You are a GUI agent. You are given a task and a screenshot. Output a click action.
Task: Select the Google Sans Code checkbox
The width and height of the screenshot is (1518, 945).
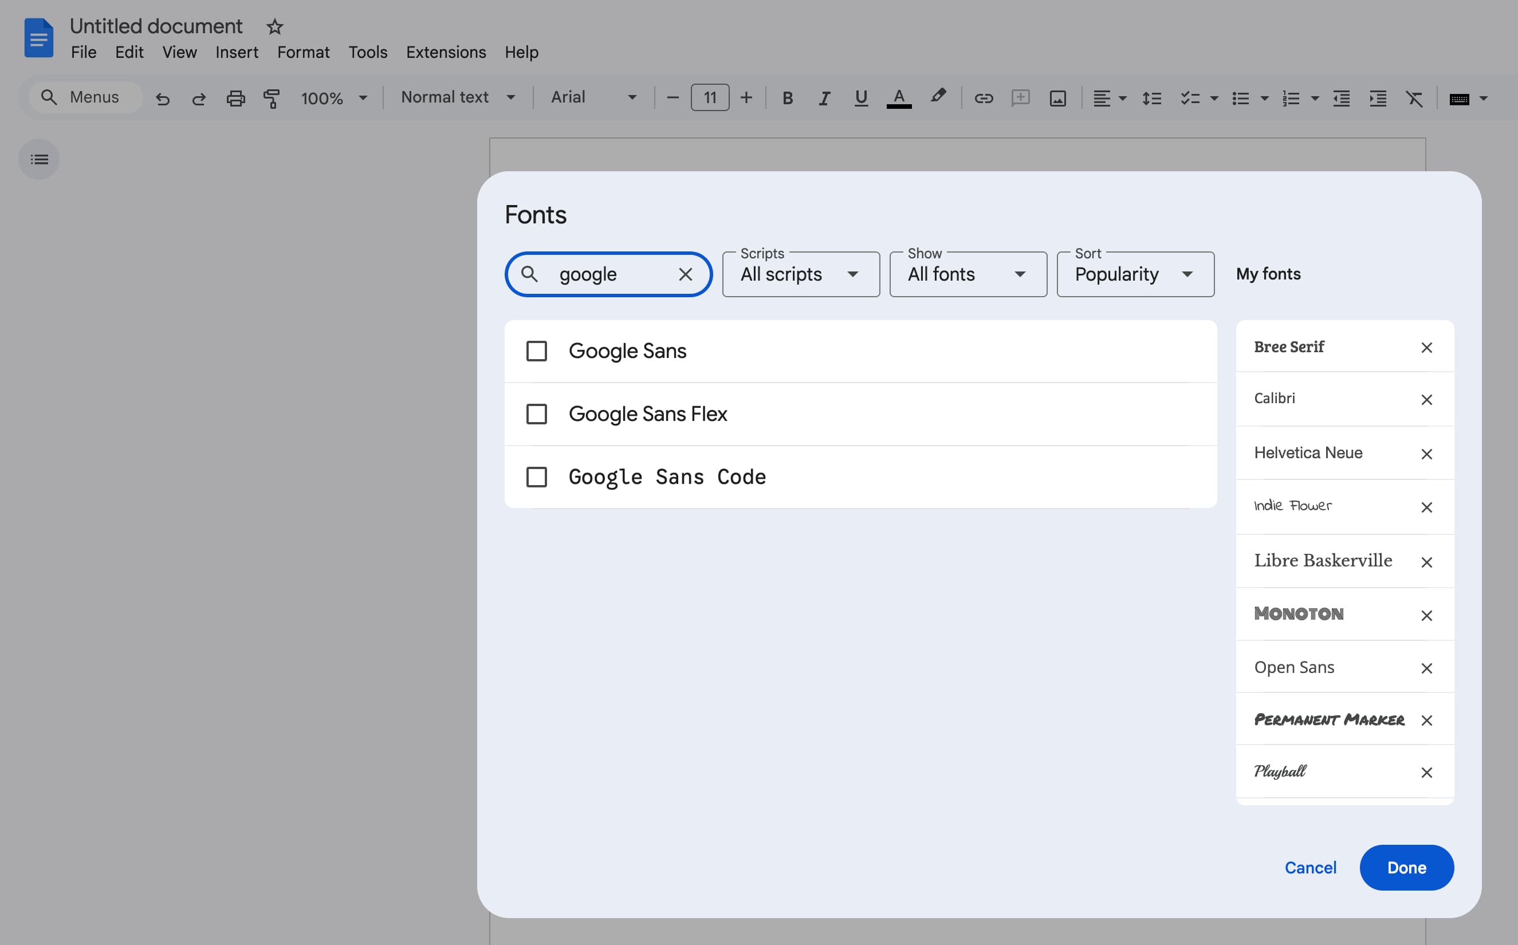tap(537, 477)
